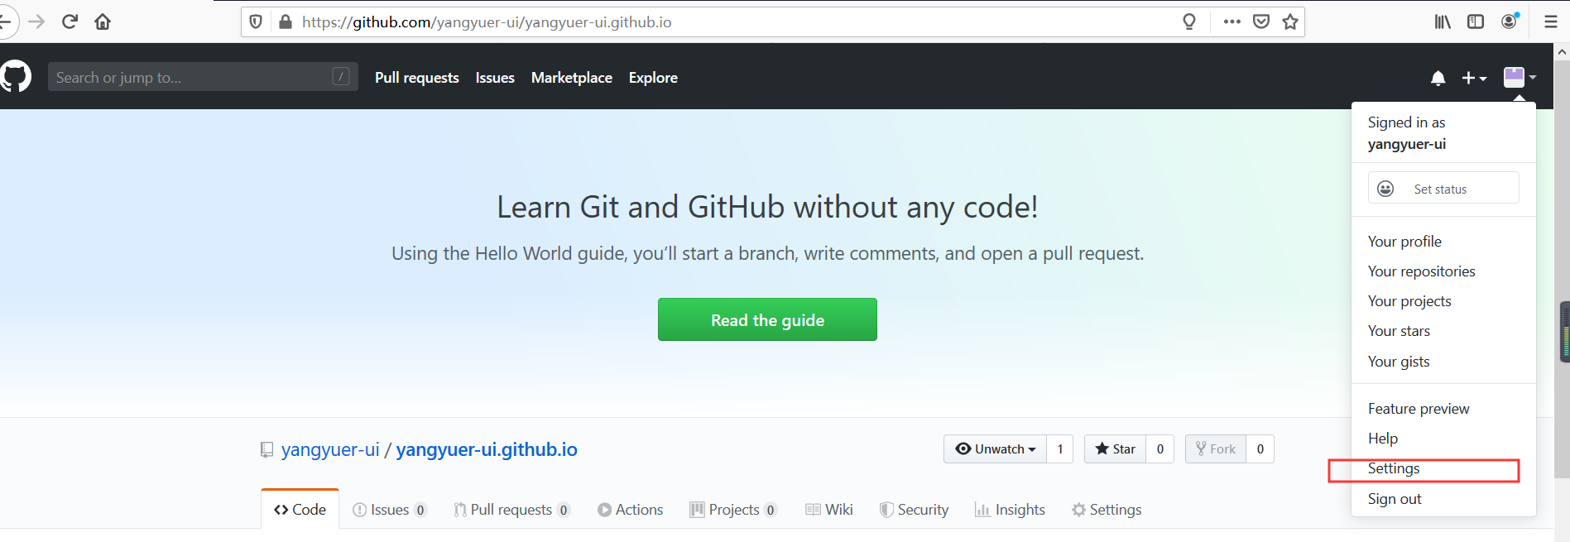Image resolution: width=1570 pixels, height=542 pixels.
Task: Open the Wiki tab
Action: (828, 510)
